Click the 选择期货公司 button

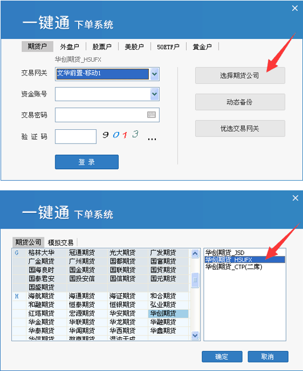(240, 75)
